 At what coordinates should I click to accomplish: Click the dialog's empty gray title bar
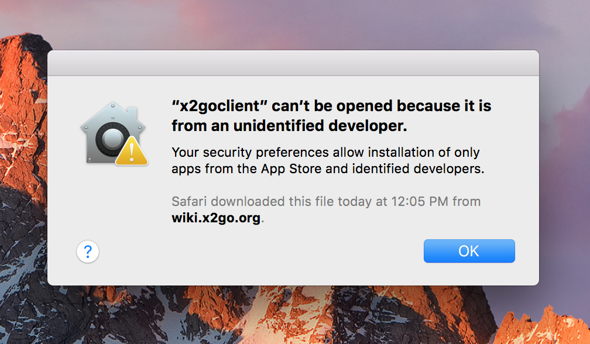coord(293,63)
